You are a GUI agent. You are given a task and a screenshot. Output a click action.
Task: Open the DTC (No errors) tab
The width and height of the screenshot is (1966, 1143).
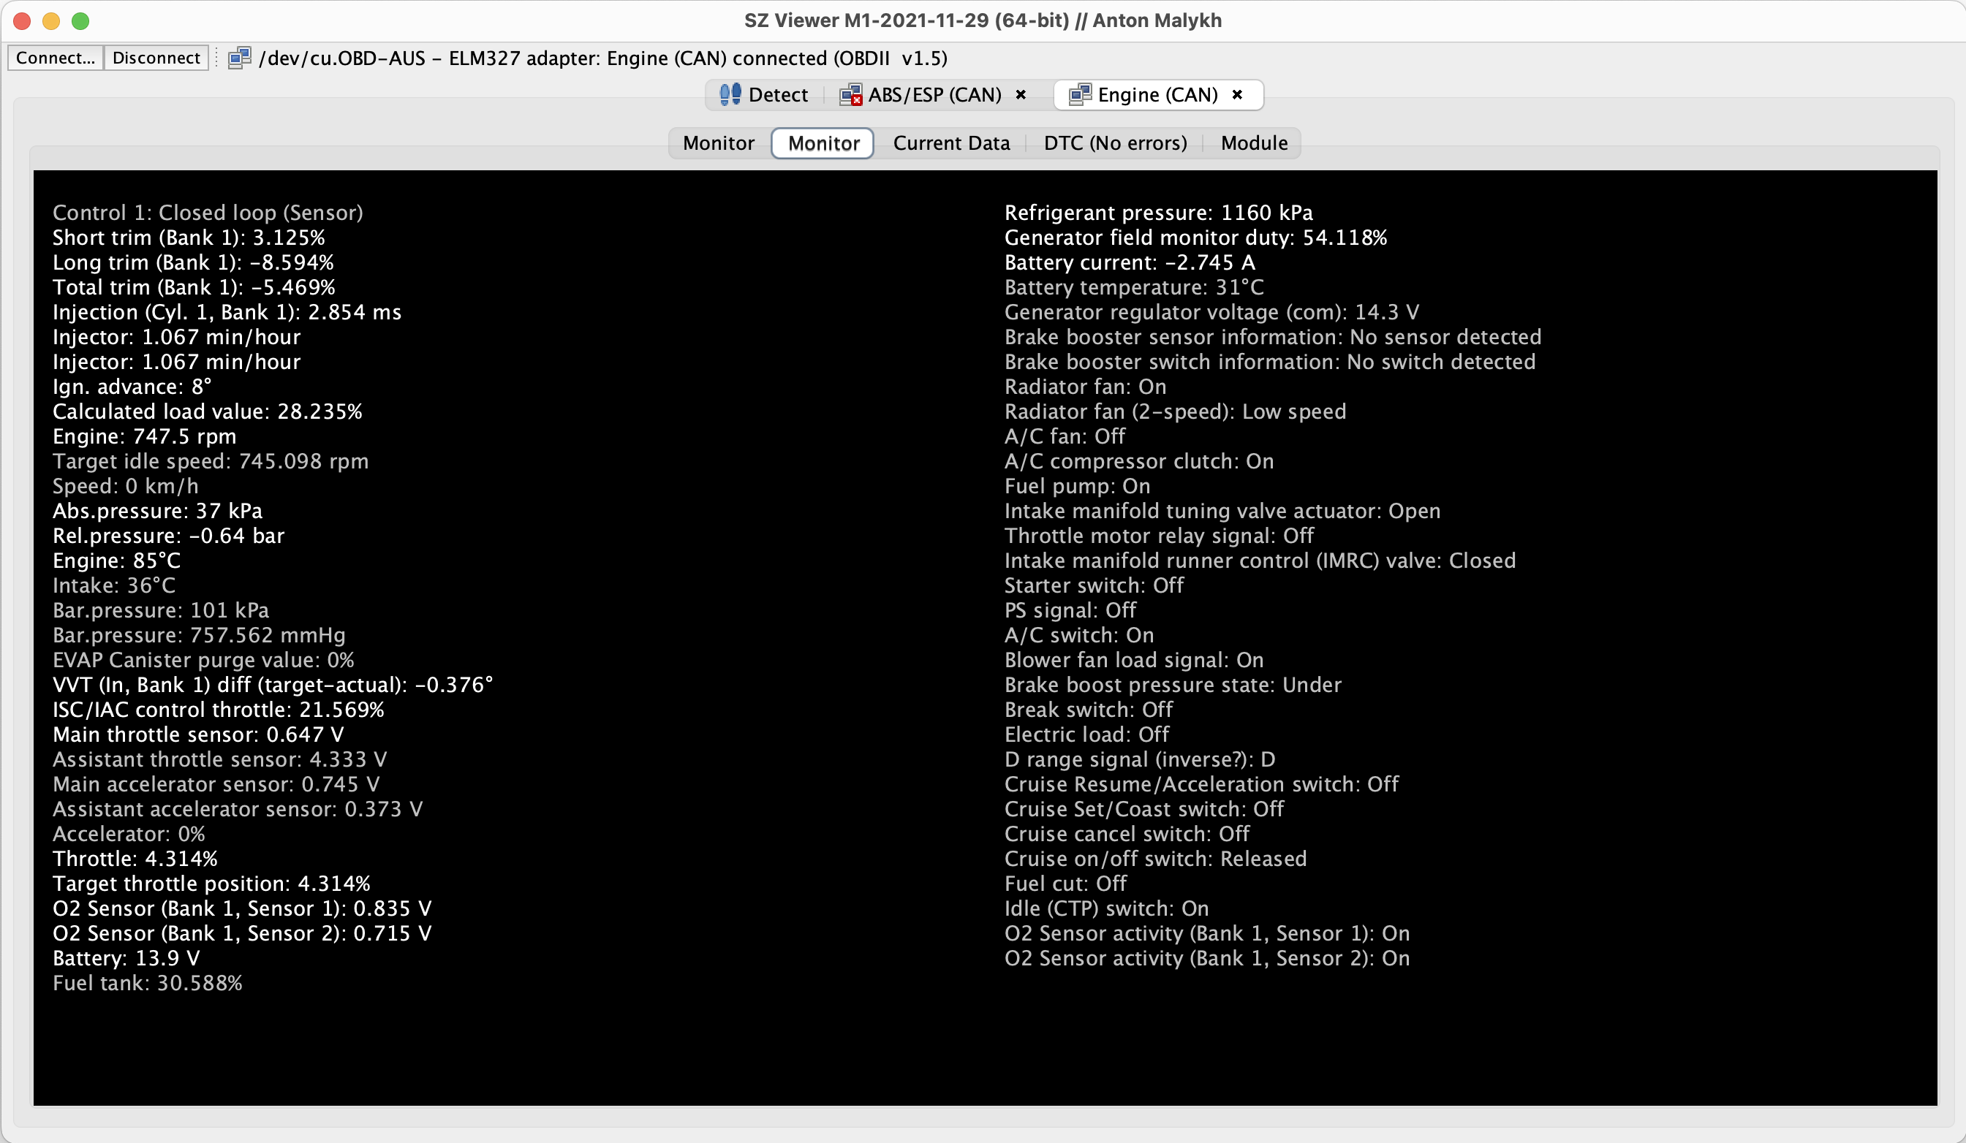point(1115,143)
